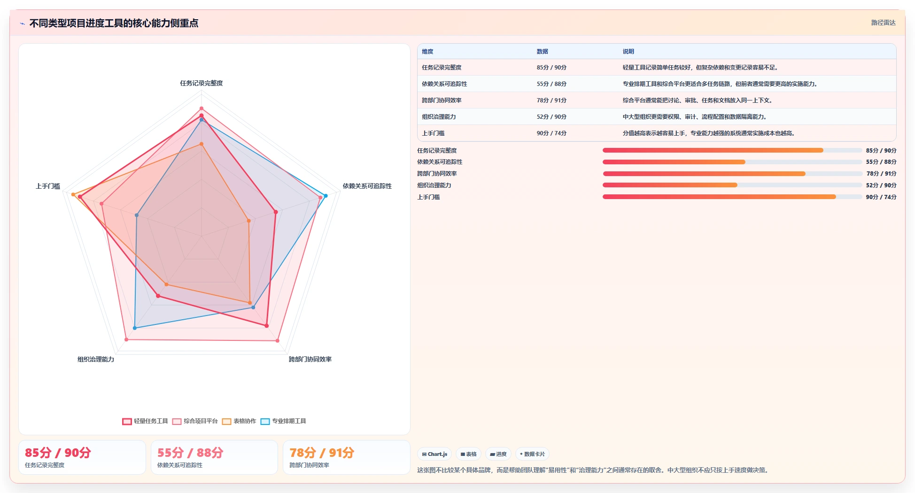Open the 85分 / 90分 data card
Viewport: 915px width, 493px height.
pos(82,457)
